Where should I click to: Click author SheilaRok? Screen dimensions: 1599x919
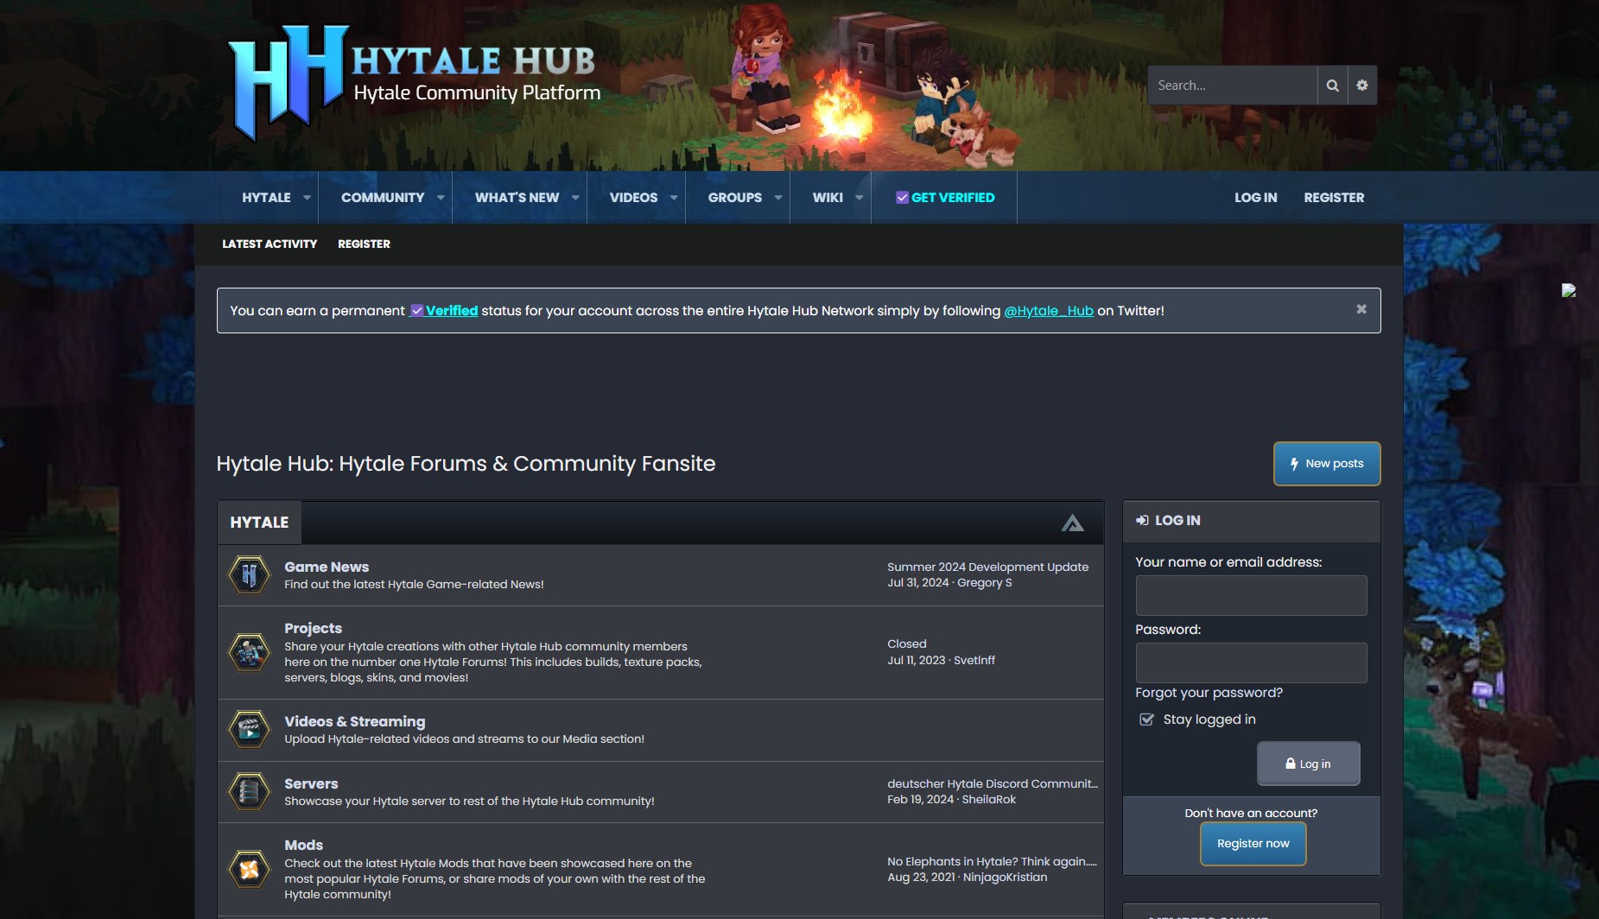coord(989,800)
